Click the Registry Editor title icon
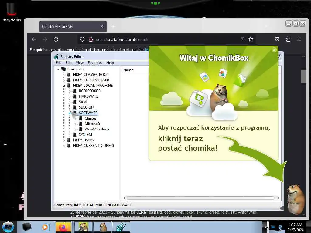The height and width of the screenshot is (233, 311). point(57,57)
